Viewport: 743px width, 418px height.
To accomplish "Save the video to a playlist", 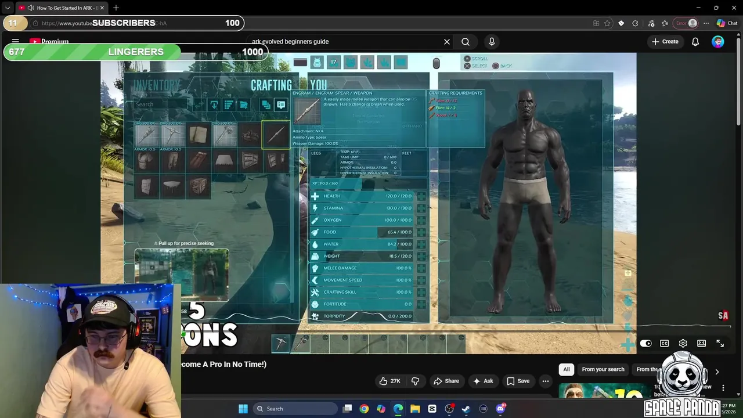I will pyautogui.click(x=518, y=381).
